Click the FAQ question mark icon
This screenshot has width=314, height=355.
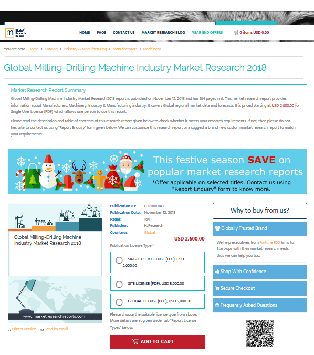point(217,305)
